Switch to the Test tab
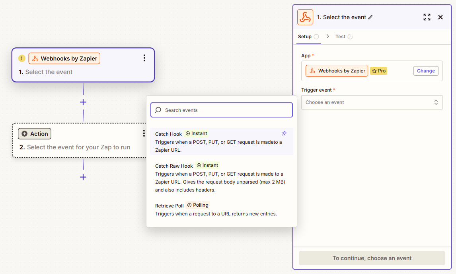Image resolution: width=456 pixels, height=274 pixels. click(x=344, y=37)
